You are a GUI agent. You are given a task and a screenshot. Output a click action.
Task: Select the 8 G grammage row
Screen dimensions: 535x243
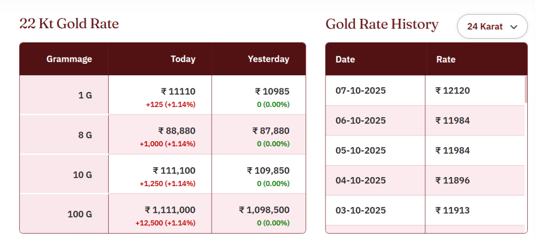85,135
